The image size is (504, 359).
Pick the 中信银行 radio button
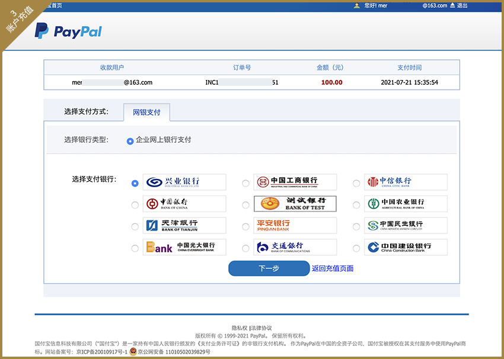[x=356, y=184]
